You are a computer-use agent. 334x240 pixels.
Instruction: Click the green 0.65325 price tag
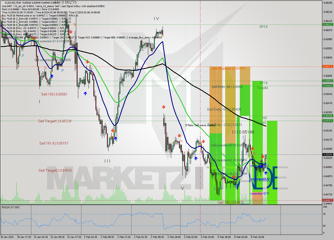click(x=328, y=121)
